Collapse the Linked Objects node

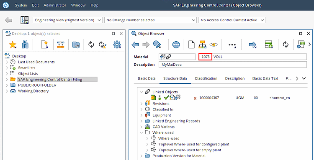142,92
